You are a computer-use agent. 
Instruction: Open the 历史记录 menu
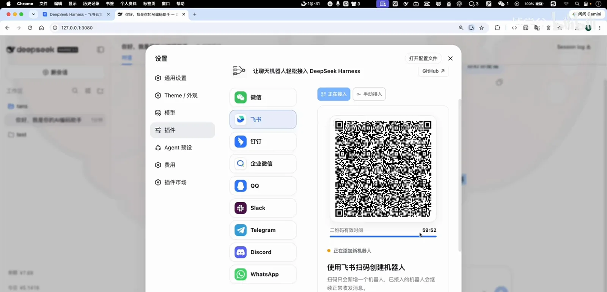click(91, 4)
